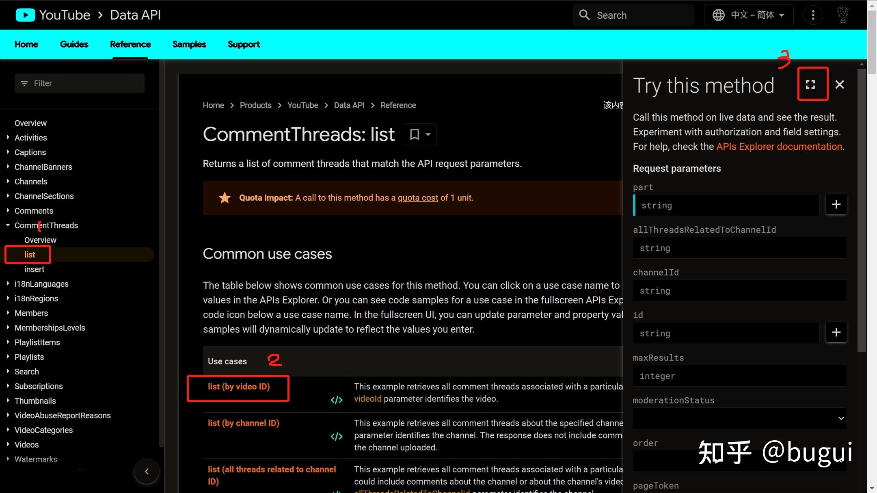Screen dimensions: 877x493
Task: Click the sidebar Filter input field
Action: pos(80,83)
